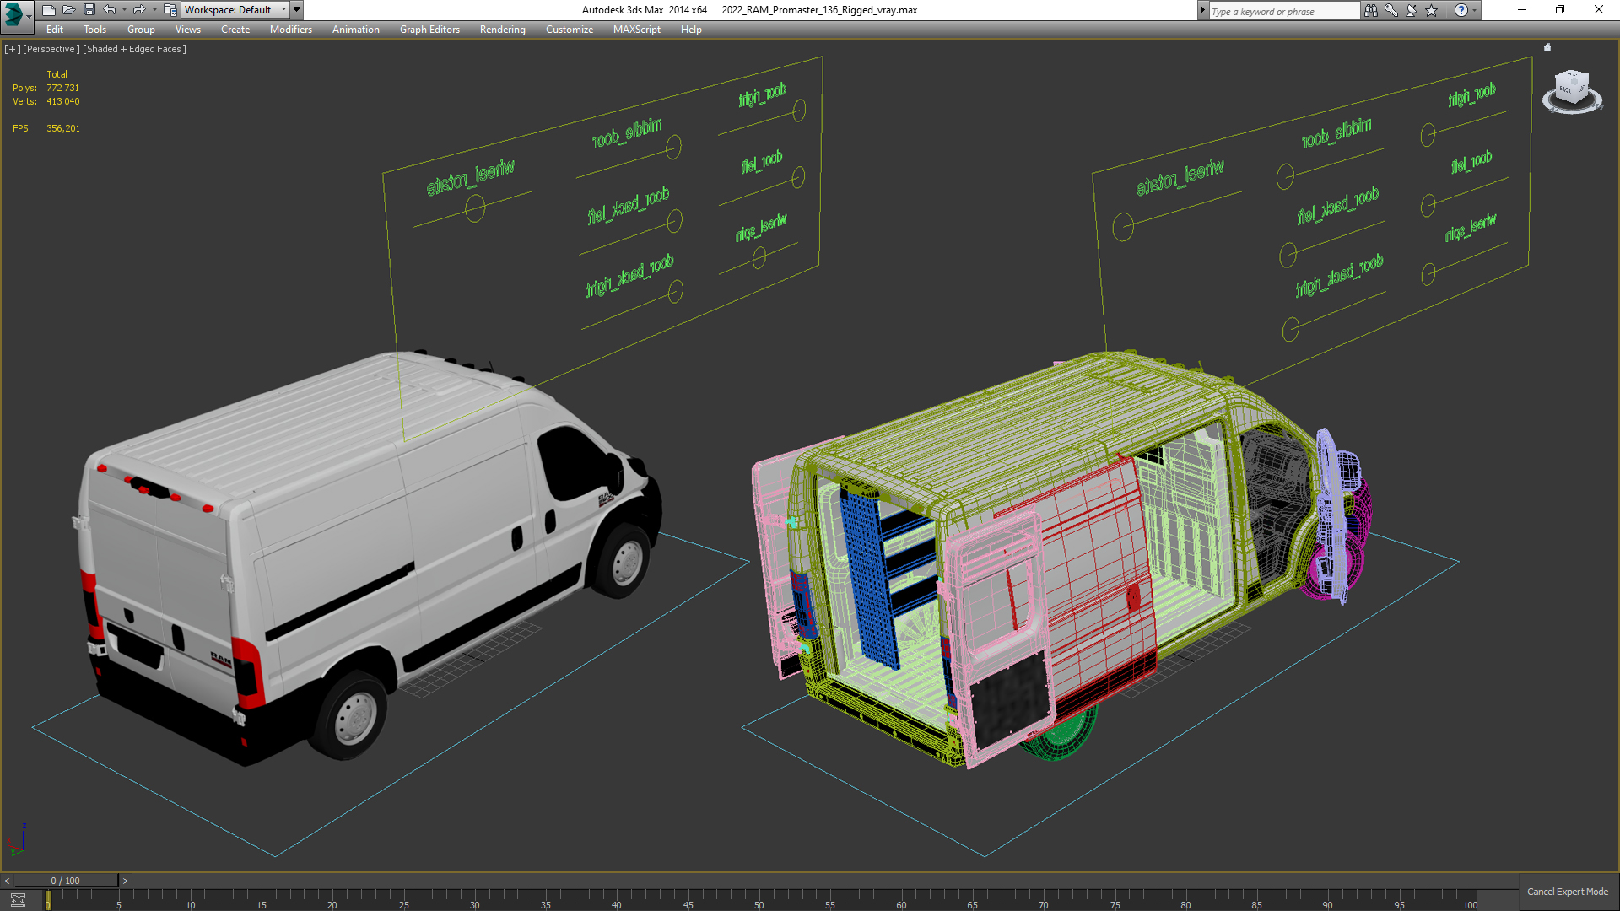Select left rig wheel_rotate slider circle
The height and width of the screenshot is (911, 1620).
[x=475, y=208]
